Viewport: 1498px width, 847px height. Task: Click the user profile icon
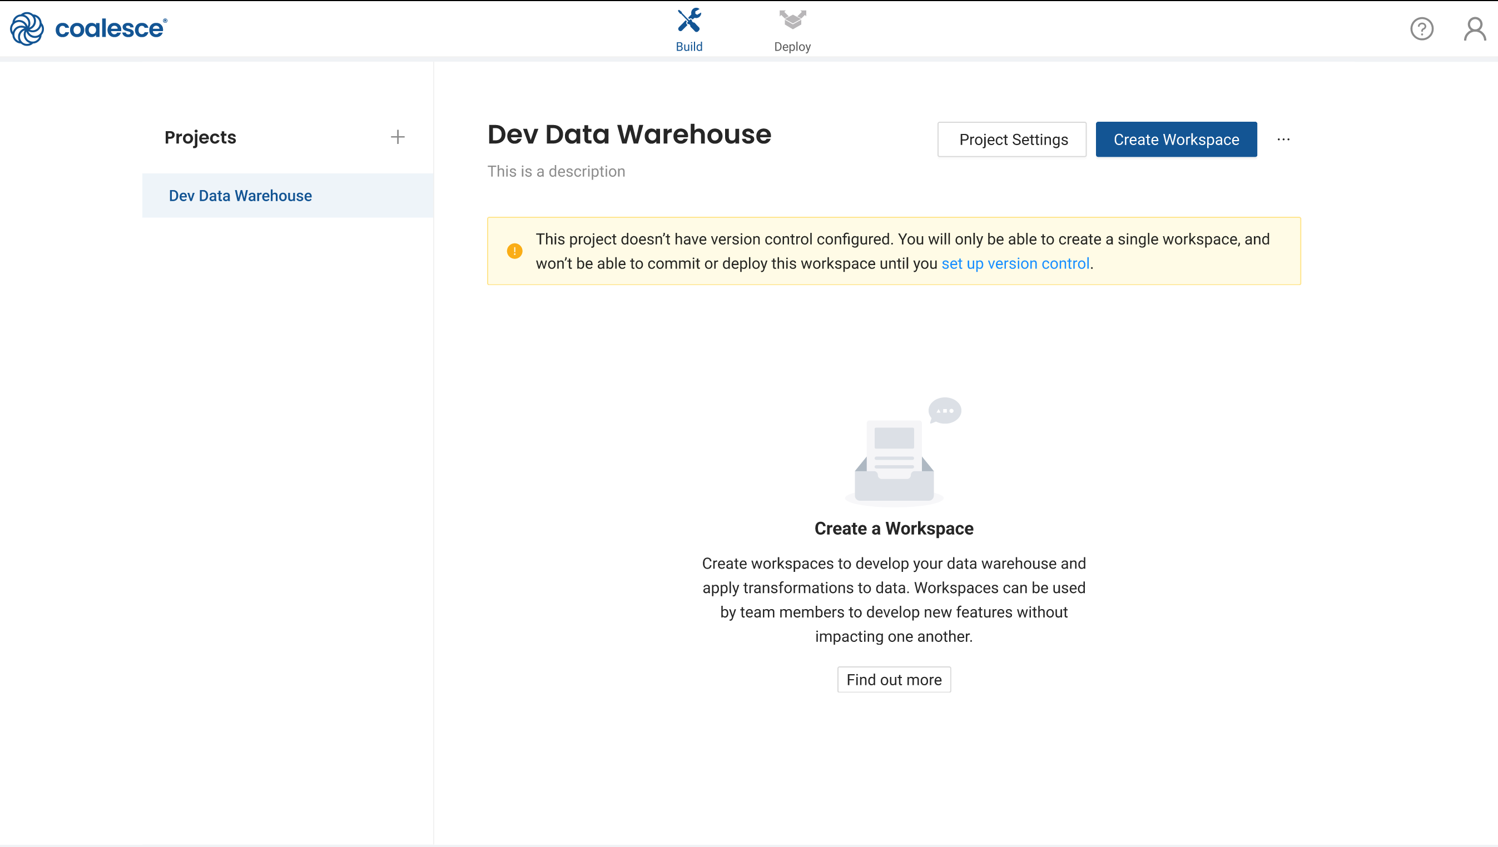click(1474, 28)
